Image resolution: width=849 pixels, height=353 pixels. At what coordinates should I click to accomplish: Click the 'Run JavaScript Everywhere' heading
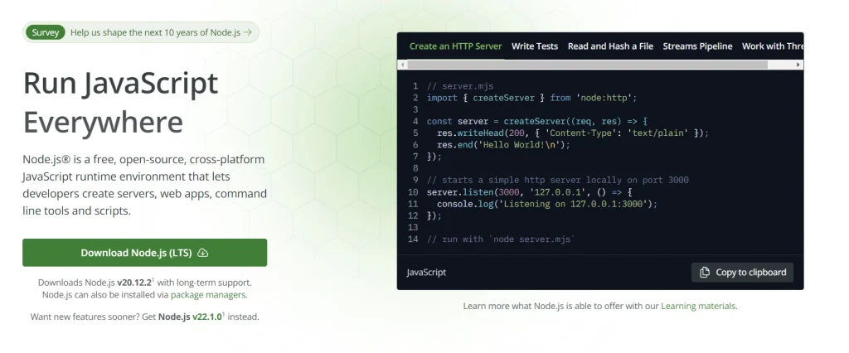[120, 102]
